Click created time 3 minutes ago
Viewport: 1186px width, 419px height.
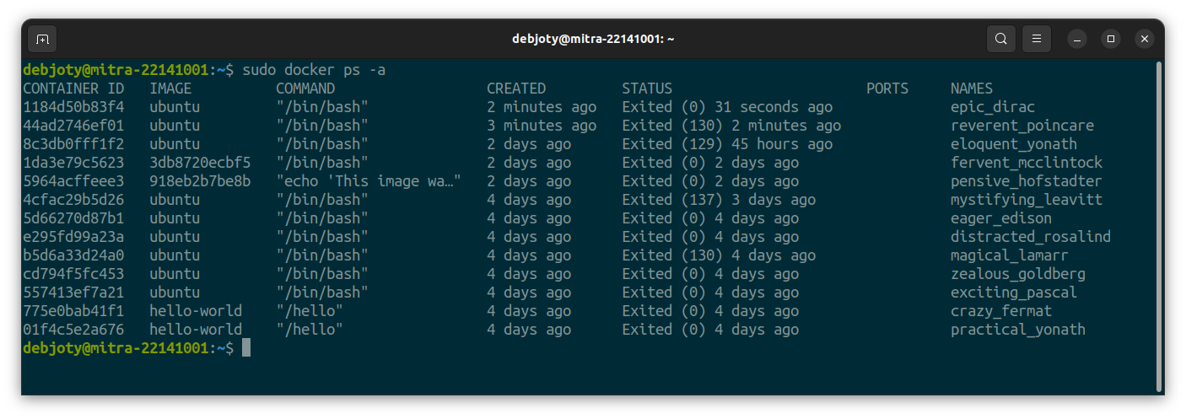542,126
